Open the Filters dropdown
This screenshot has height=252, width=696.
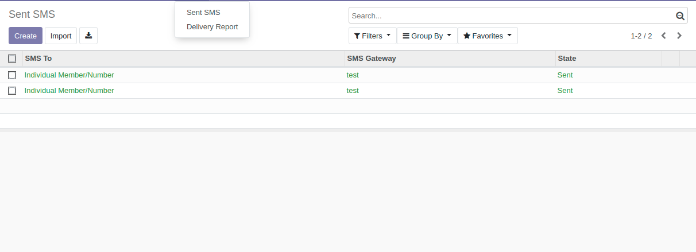coord(372,36)
